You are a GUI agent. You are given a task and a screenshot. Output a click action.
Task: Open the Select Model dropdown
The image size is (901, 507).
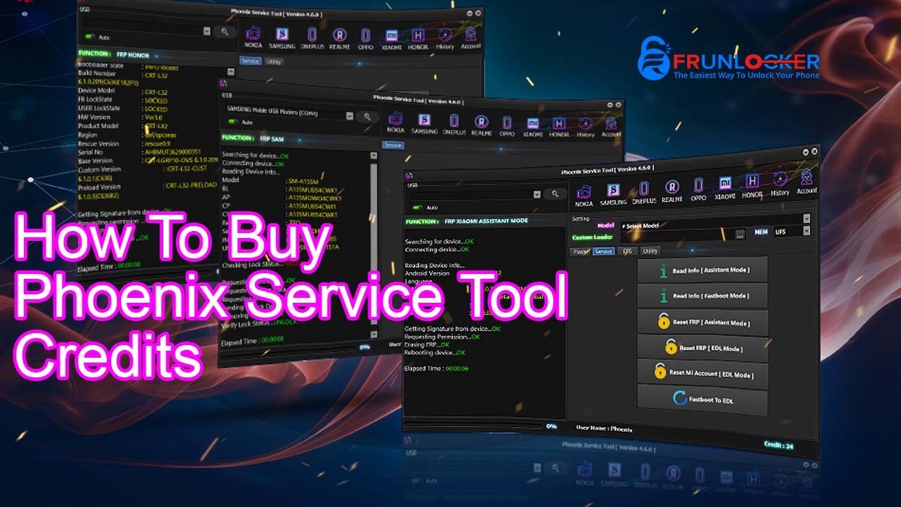(x=807, y=219)
